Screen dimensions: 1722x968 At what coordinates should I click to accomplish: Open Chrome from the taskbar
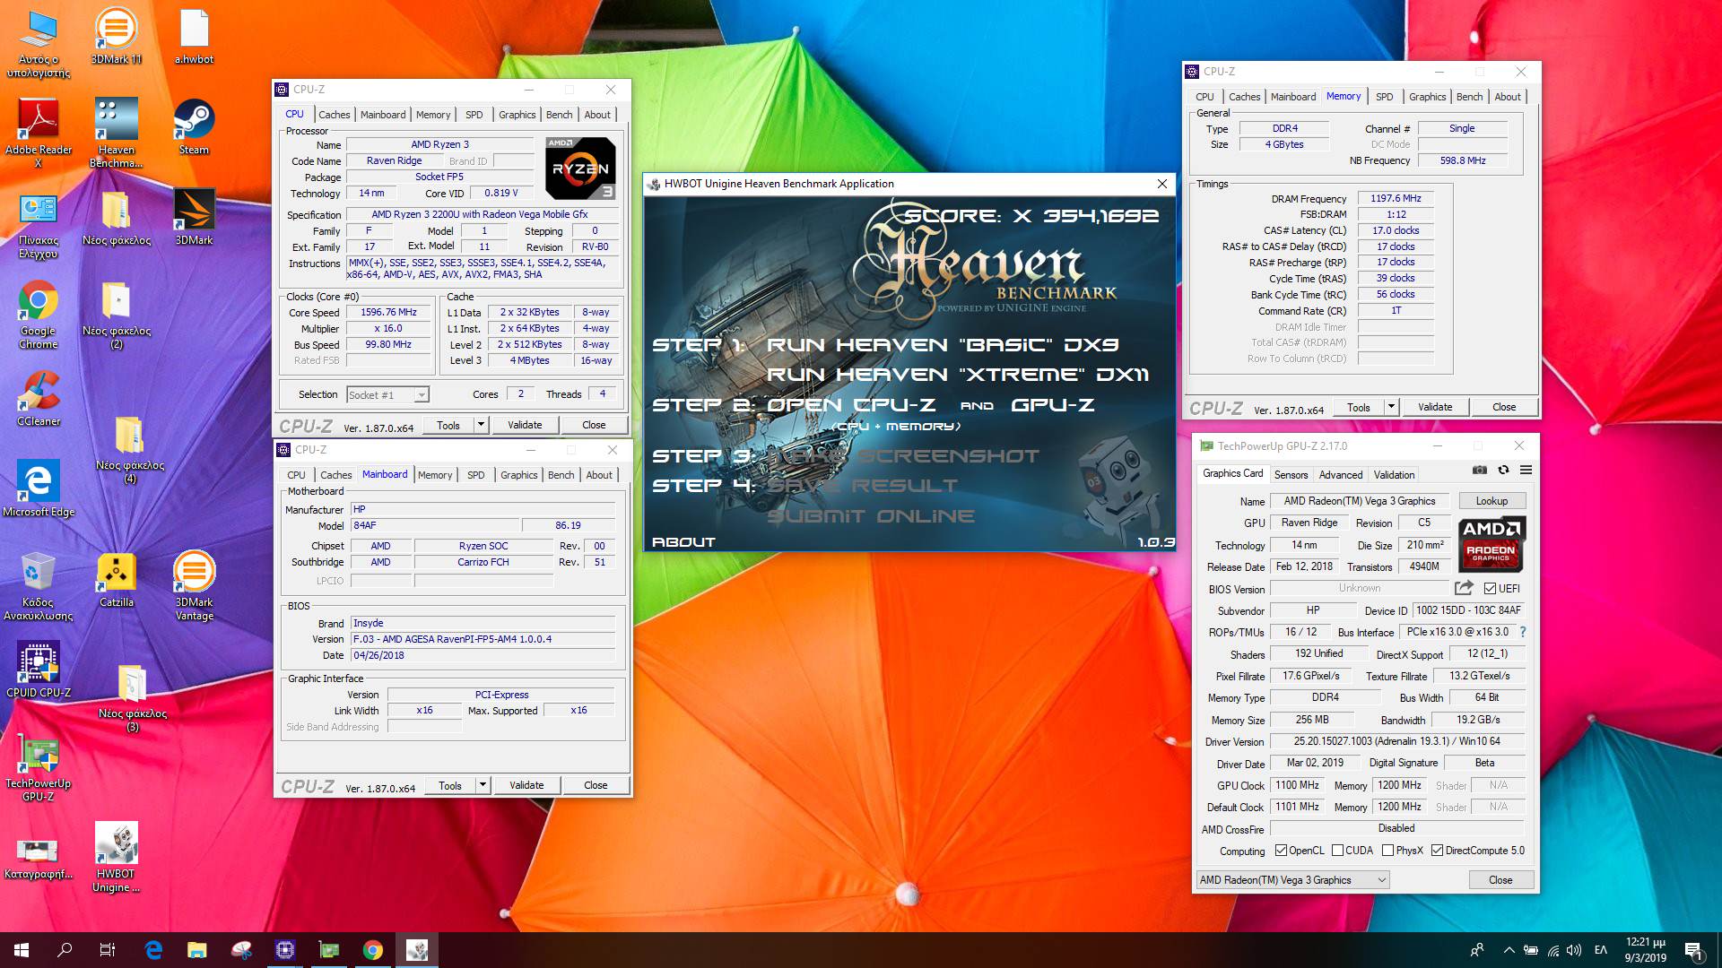(x=373, y=950)
